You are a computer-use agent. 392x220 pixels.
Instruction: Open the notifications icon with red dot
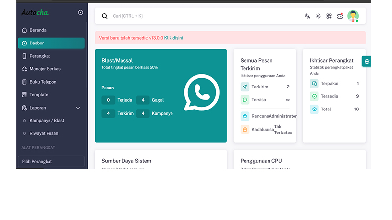point(340,16)
